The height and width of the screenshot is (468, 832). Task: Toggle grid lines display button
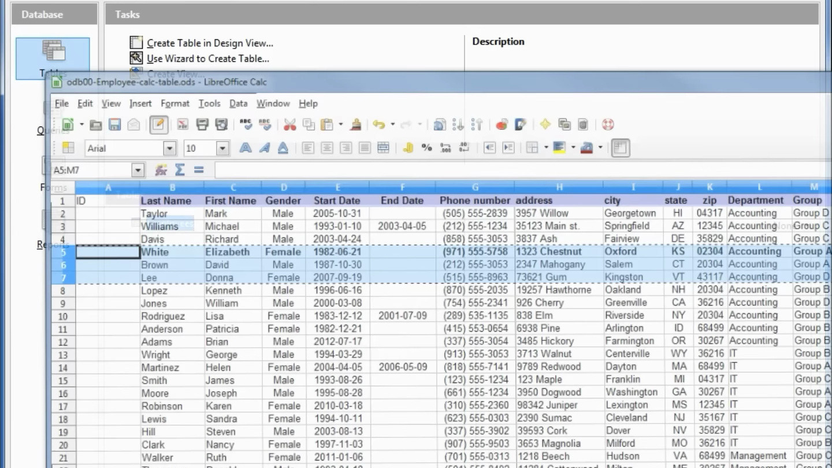tap(620, 148)
